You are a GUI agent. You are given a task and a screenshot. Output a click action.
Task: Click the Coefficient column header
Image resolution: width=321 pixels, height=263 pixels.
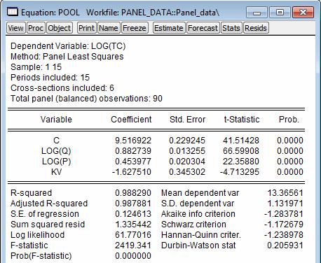(131, 120)
